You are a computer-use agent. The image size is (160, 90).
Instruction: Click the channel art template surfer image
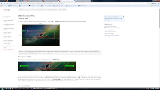[x=40, y=35]
